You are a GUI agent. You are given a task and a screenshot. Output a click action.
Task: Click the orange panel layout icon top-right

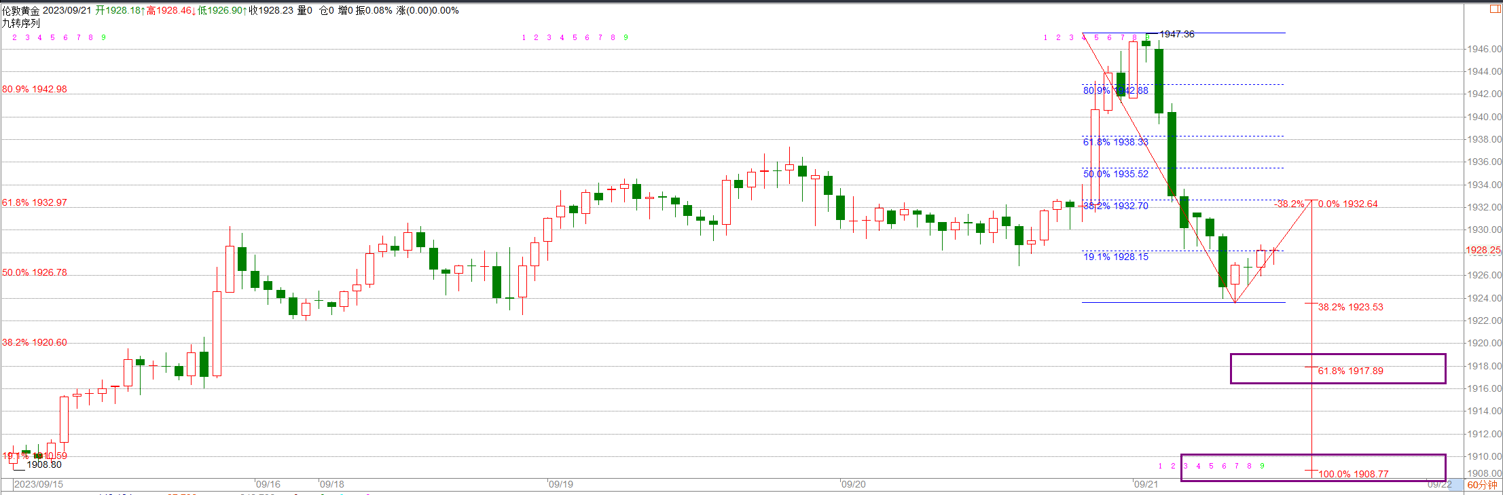pos(1495,9)
